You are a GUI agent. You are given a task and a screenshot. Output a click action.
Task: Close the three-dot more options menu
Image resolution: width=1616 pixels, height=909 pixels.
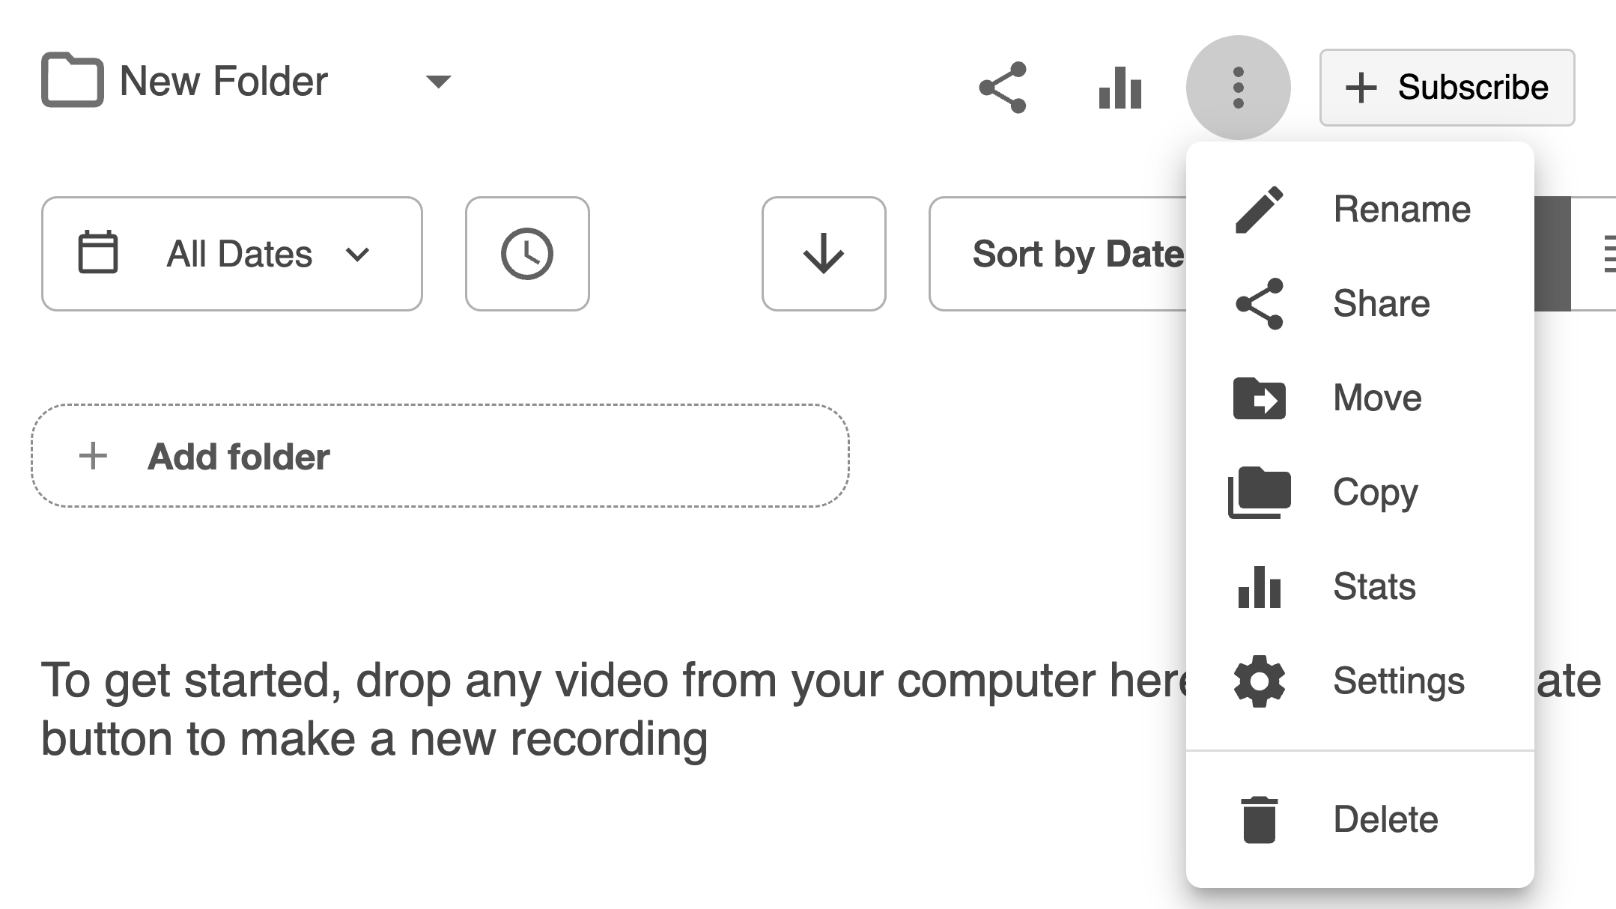click(x=1238, y=88)
